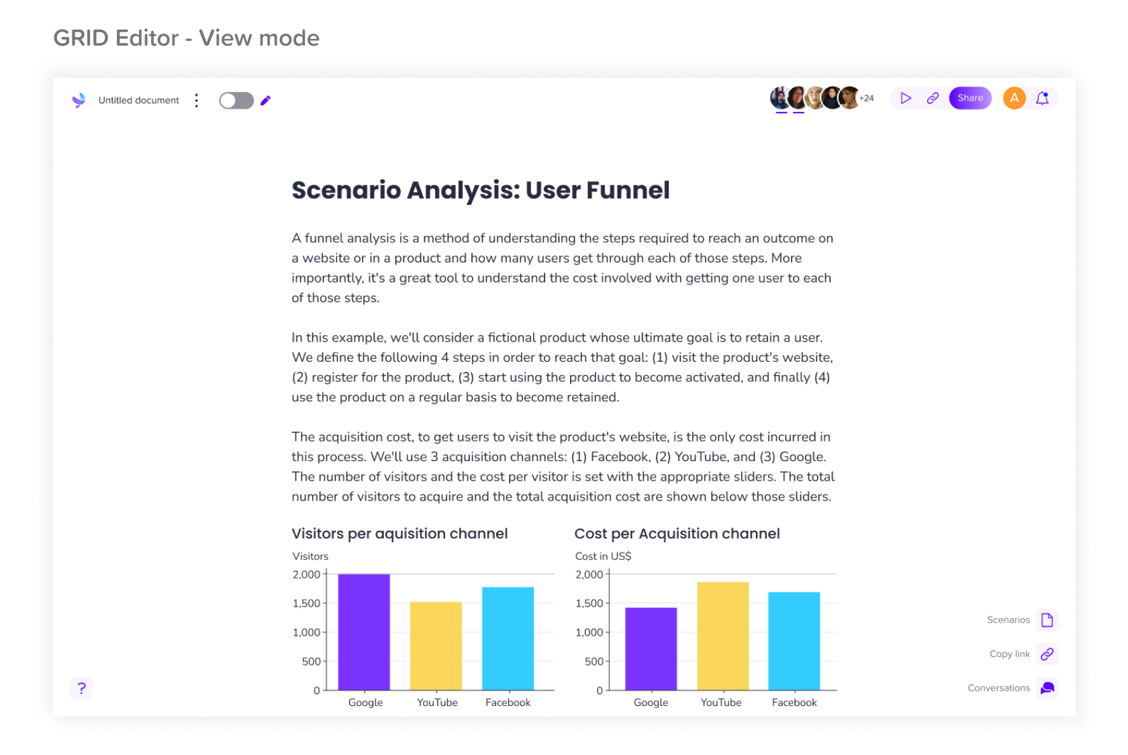The height and width of the screenshot is (755, 1128).
Task: Click the purple pencil edit icon
Action: [266, 100]
